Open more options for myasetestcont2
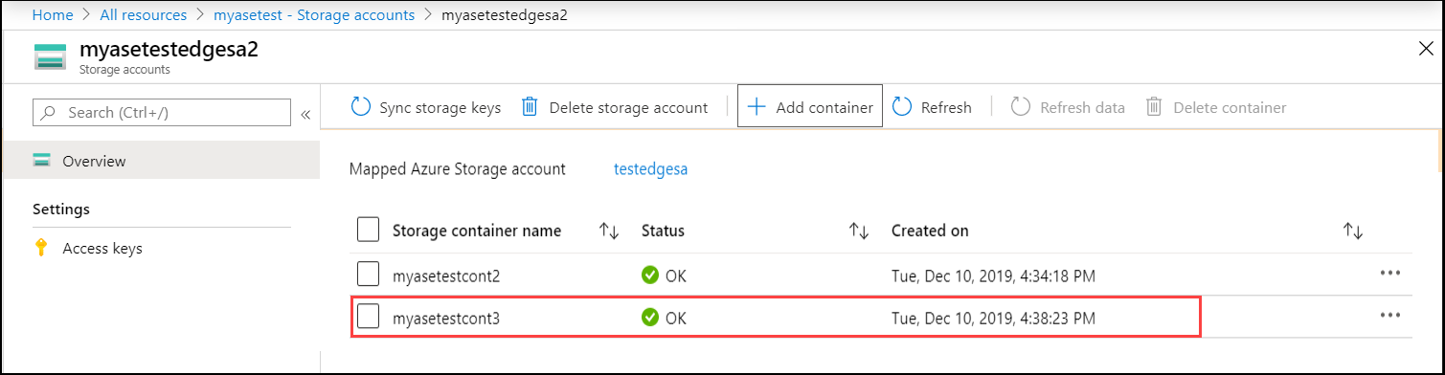This screenshot has width=1445, height=375. click(x=1390, y=273)
